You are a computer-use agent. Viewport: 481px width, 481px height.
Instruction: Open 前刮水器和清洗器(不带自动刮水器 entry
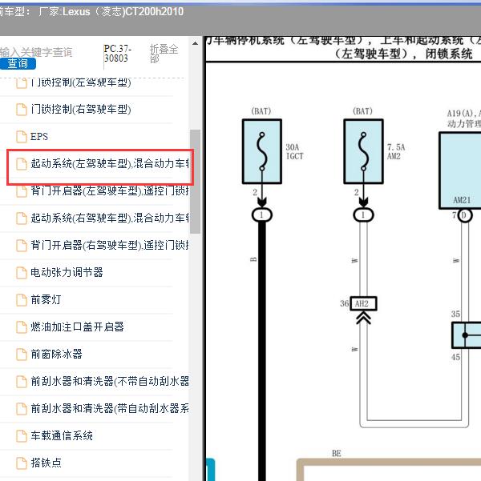[109, 381]
